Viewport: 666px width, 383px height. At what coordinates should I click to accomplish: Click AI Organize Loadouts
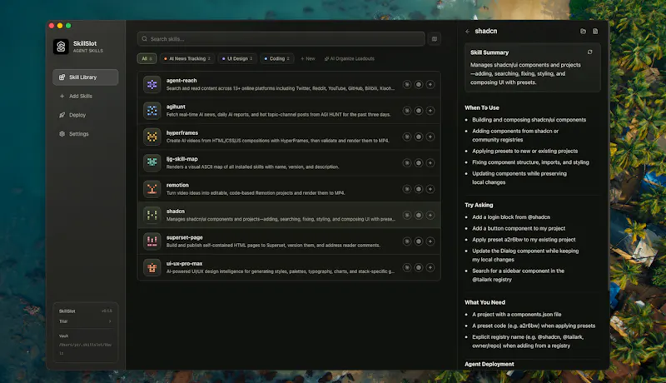click(350, 58)
